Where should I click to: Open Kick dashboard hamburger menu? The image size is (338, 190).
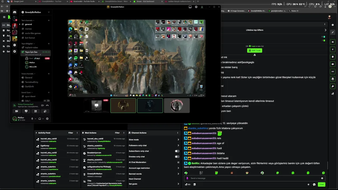pyautogui.click(x=4, y=17)
